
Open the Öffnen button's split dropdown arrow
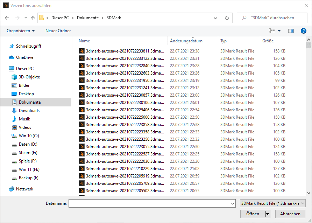coord(268,214)
